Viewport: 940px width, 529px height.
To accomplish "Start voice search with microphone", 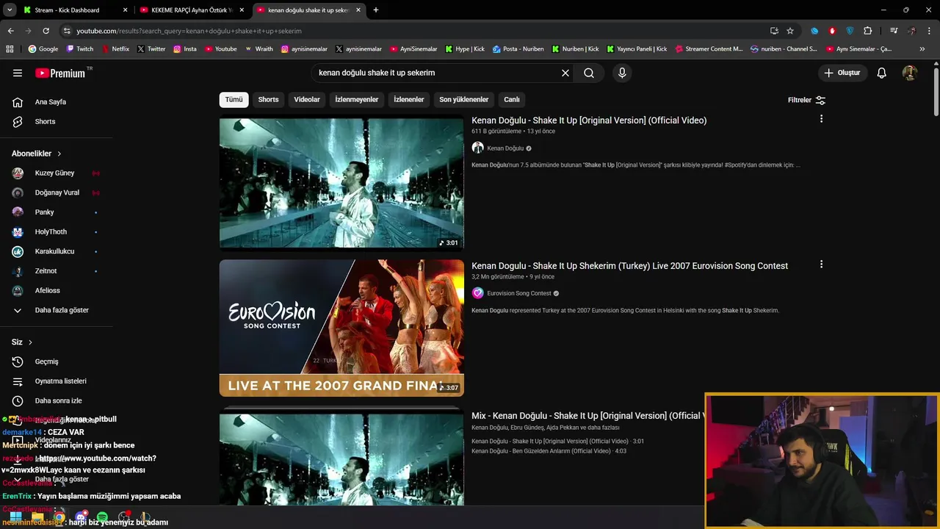I will click(x=622, y=73).
